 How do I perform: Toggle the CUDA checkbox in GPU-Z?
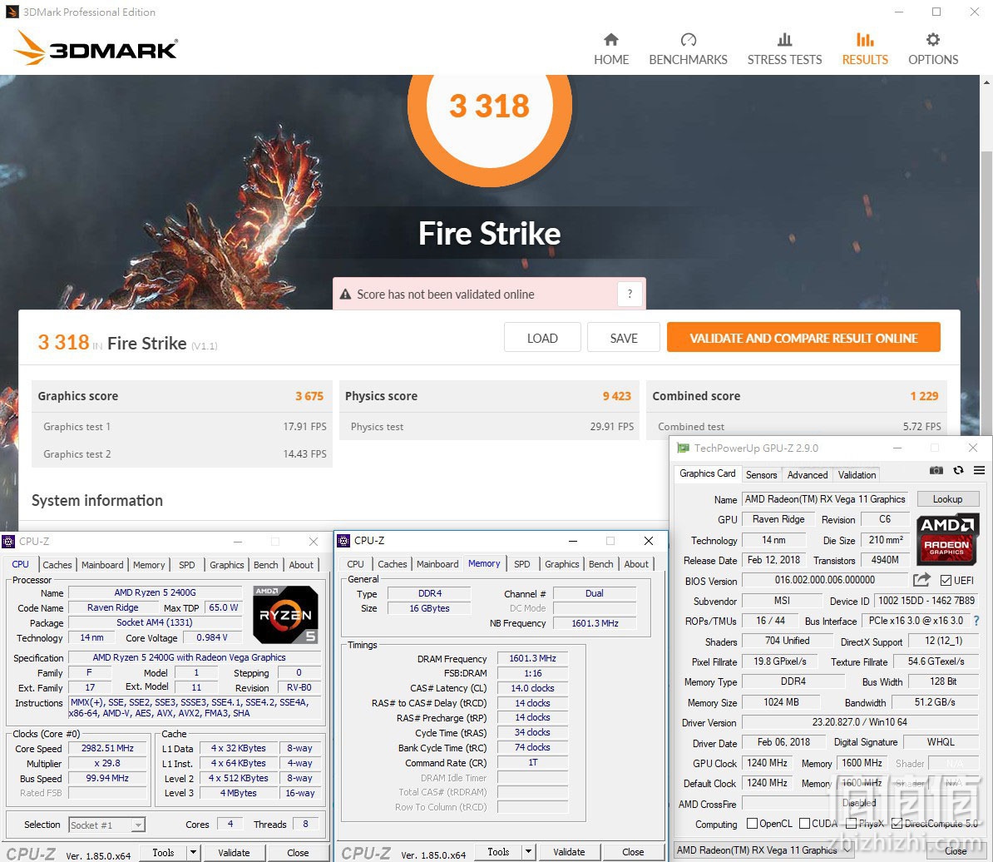coord(805,824)
